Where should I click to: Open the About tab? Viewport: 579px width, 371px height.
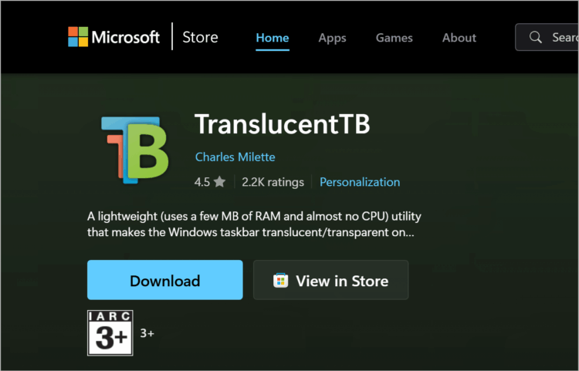point(459,38)
